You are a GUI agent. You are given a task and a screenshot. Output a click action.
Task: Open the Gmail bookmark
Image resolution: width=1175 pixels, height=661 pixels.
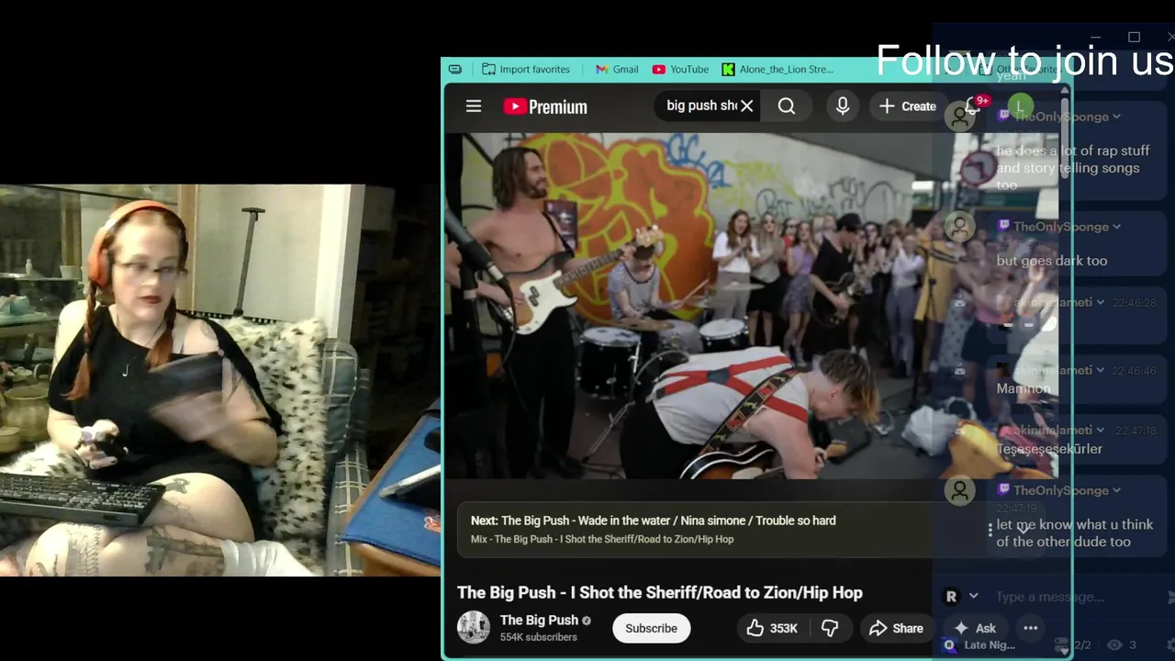pyautogui.click(x=617, y=69)
